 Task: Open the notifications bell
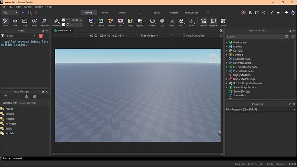(286, 12)
